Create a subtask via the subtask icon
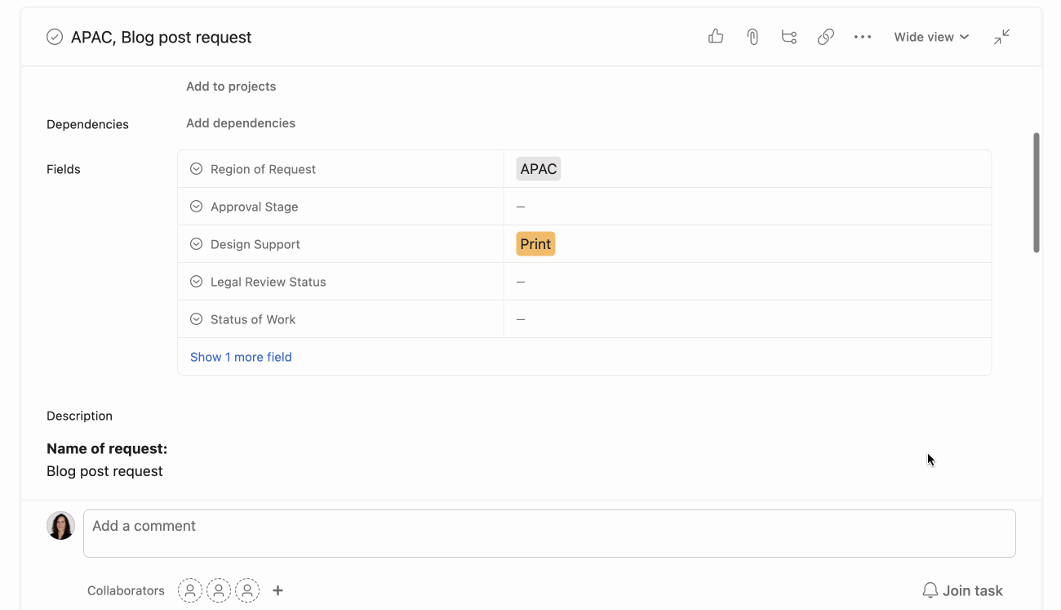 (x=788, y=37)
